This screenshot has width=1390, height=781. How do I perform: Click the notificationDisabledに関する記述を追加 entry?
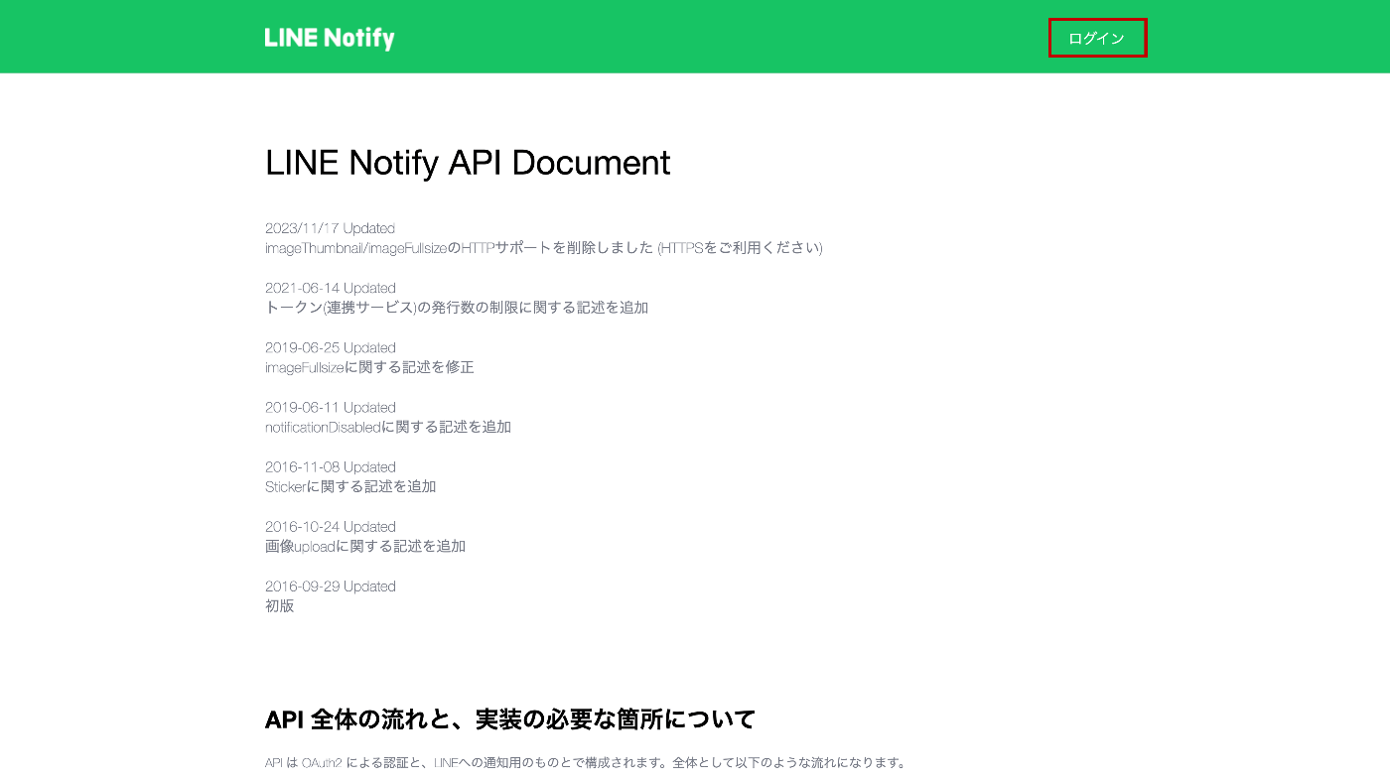pyautogui.click(x=388, y=427)
